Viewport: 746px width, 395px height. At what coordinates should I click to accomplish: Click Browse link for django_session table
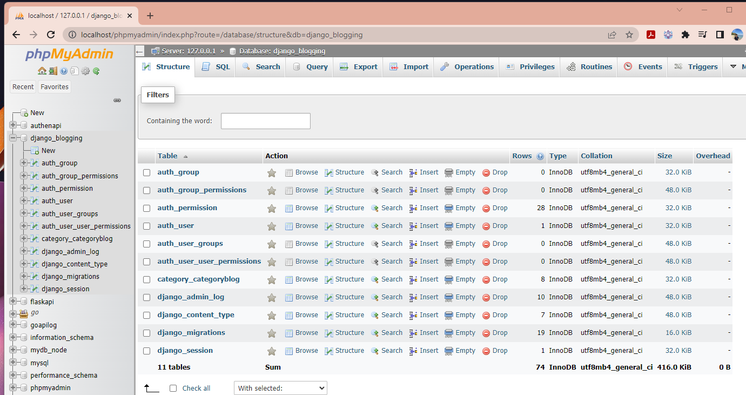(x=301, y=351)
